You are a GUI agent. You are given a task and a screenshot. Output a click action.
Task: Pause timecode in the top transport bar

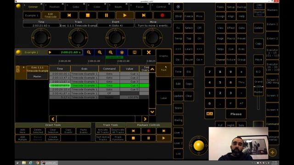(x=106, y=15)
